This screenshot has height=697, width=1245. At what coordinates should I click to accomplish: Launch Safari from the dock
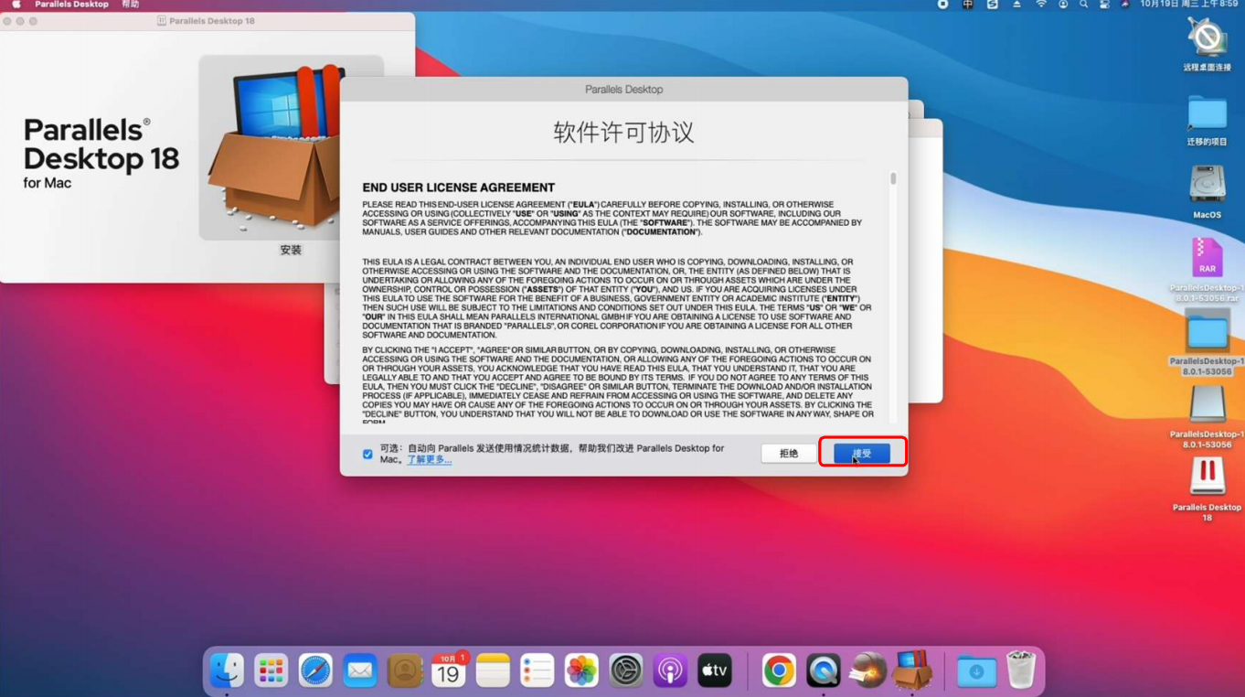click(315, 670)
